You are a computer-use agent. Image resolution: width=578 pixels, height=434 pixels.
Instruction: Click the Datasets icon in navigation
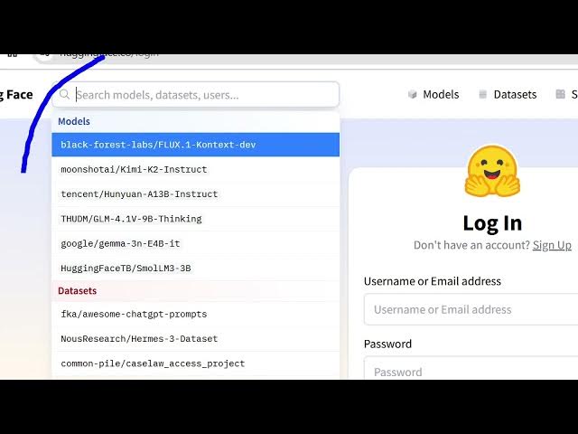point(482,94)
